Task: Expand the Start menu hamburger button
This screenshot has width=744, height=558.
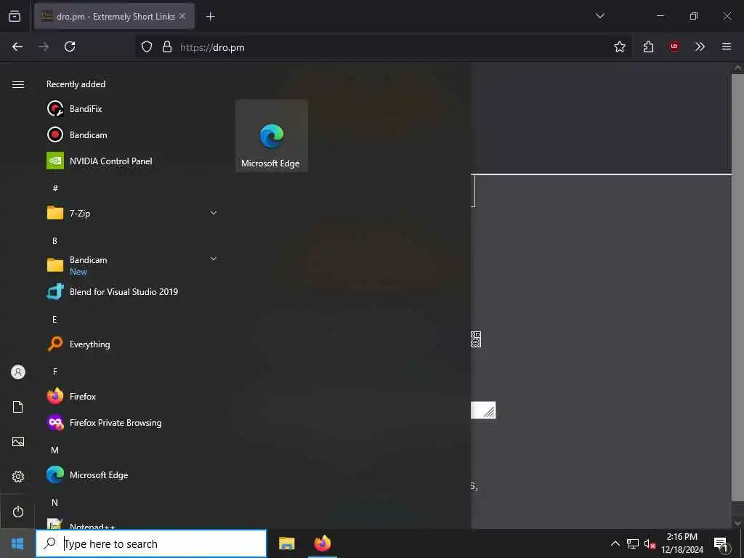Action: click(18, 84)
